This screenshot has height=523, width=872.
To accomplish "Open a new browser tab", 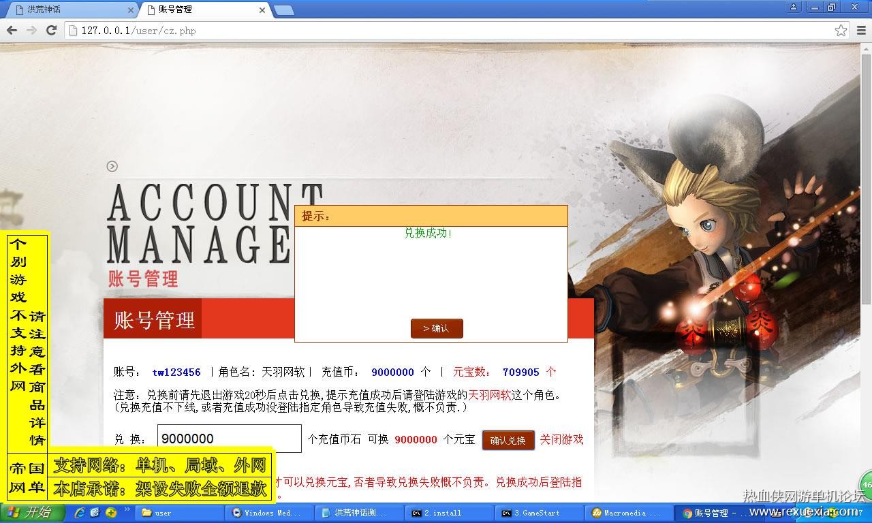I will [284, 10].
